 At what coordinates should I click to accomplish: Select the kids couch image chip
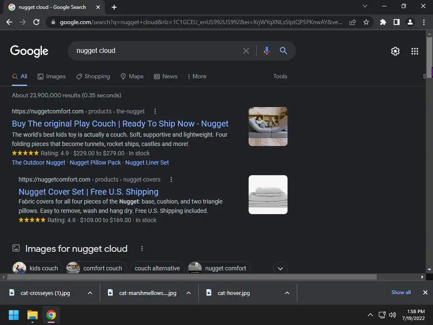37,268
